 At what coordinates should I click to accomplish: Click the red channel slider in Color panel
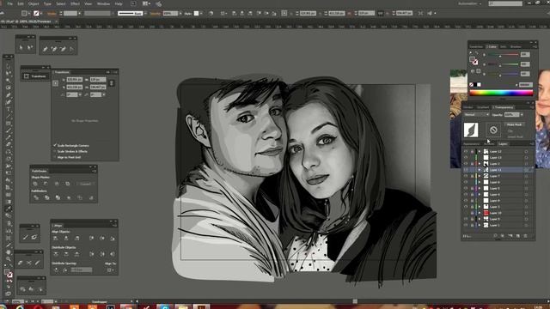pyautogui.click(x=504, y=55)
